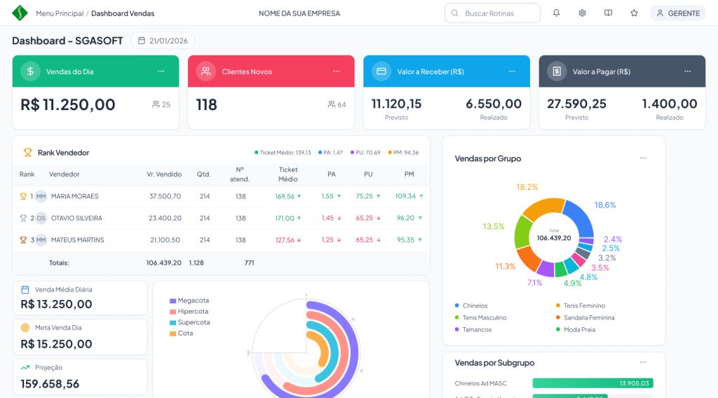Open the Vendas do Dia options menu
The image size is (718, 398).
pyautogui.click(x=161, y=71)
